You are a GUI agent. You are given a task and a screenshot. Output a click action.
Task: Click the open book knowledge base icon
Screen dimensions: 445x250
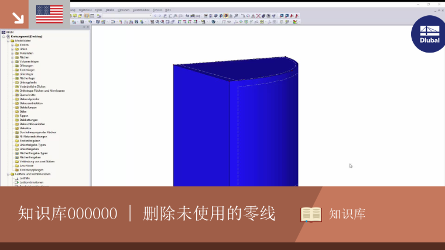pos(311,214)
